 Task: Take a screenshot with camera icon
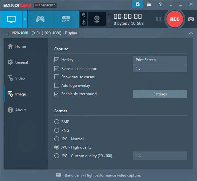point(191,19)
